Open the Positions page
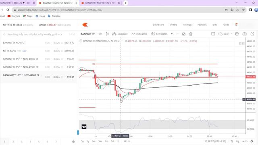Viewport: 258px width, 145px height. pos(202,25)
